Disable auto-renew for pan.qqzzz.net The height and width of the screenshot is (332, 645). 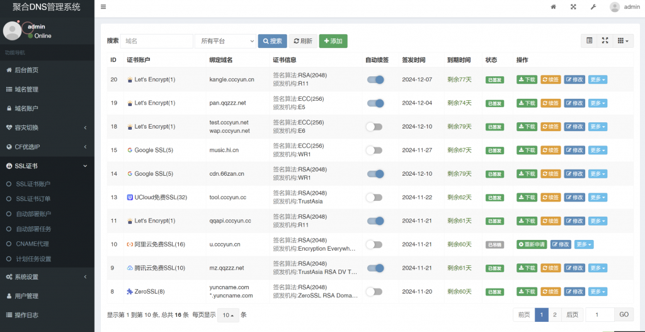(x=375, y=103)
